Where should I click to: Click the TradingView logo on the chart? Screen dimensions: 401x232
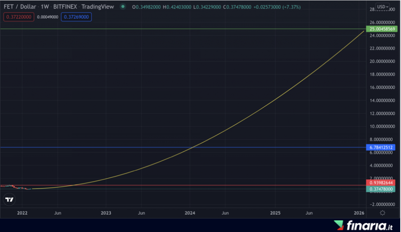pyautogui.click(x=9, y=200)
